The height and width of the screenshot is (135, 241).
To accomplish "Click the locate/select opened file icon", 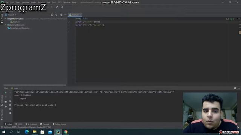I will [x=52, y=15].
